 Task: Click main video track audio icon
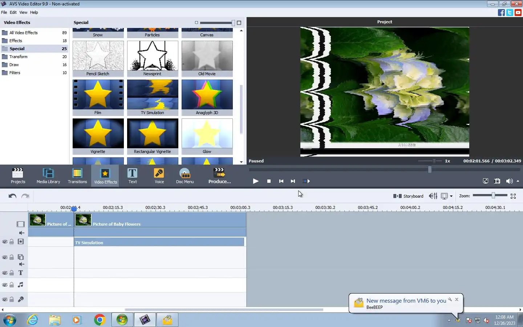pyautogui.click(x=21, y=233)
